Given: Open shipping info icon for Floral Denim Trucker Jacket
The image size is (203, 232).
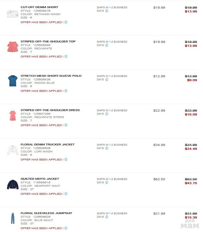Looking at the screenshot, I should click(x=107, y=148).
